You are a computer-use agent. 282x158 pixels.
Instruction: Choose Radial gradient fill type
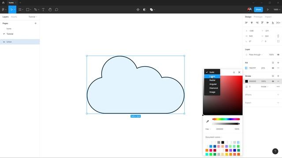tap(212, 80)
